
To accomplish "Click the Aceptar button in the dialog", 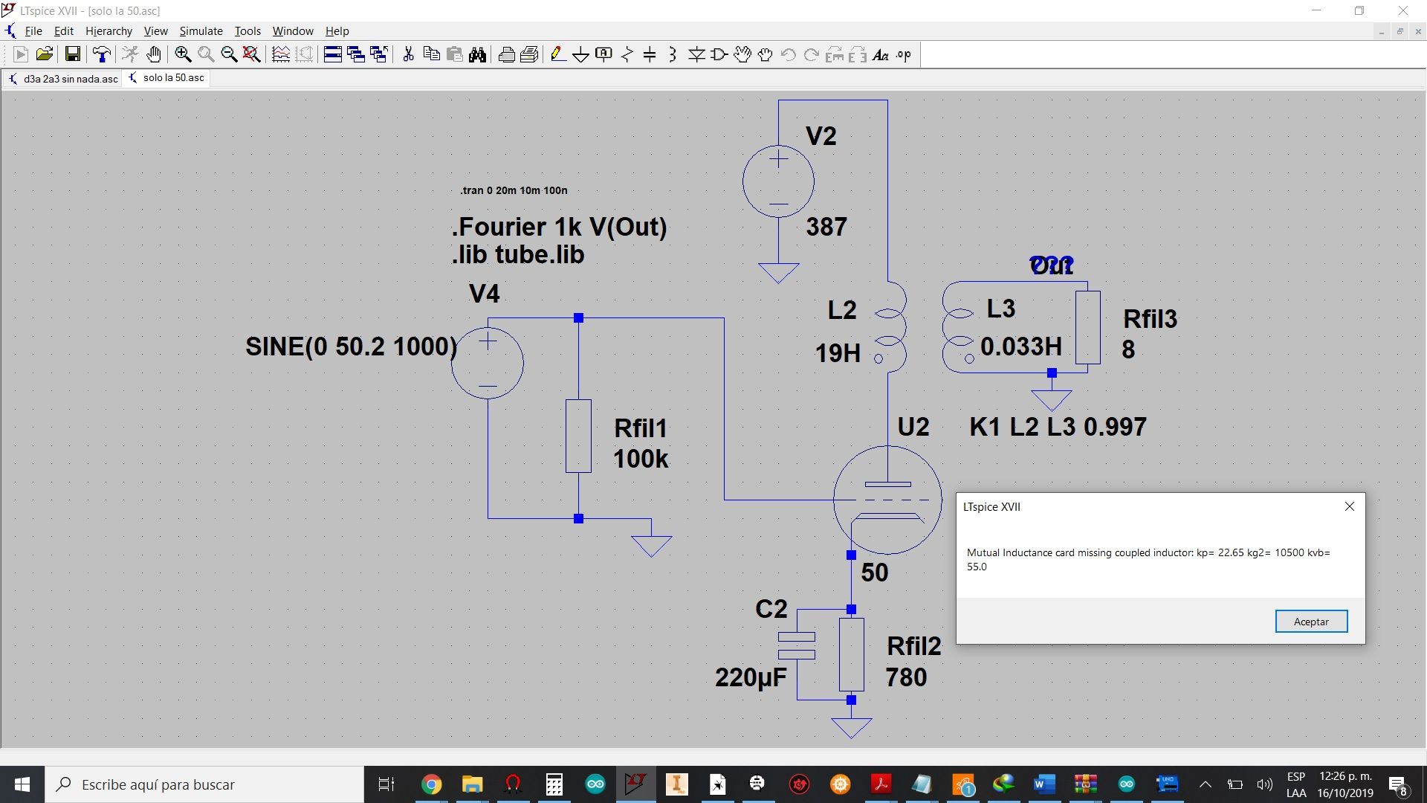I will (x=1311, y=622).
